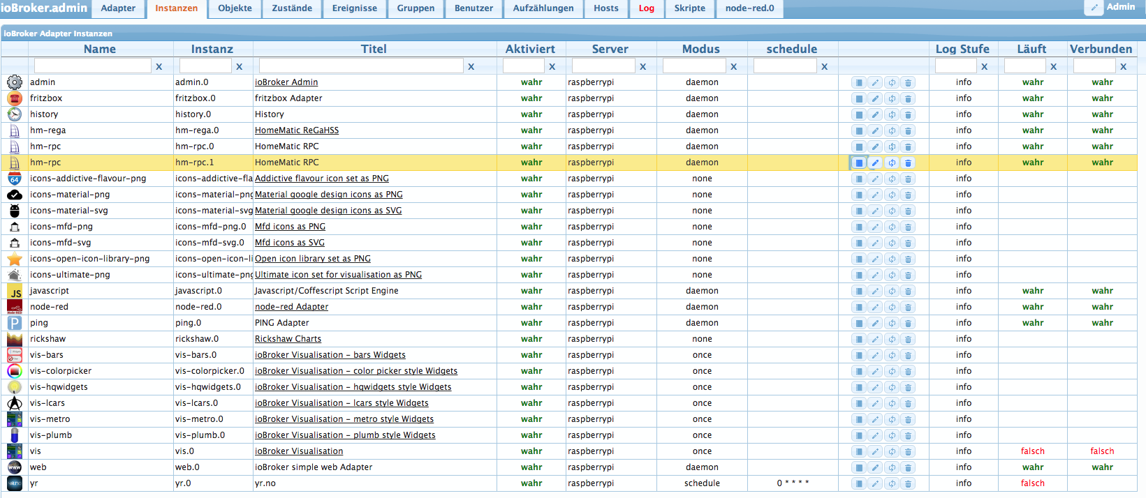Click the gear icon of the admin adapter
This screenshot has width=1146, height=498.
[15, 82]
